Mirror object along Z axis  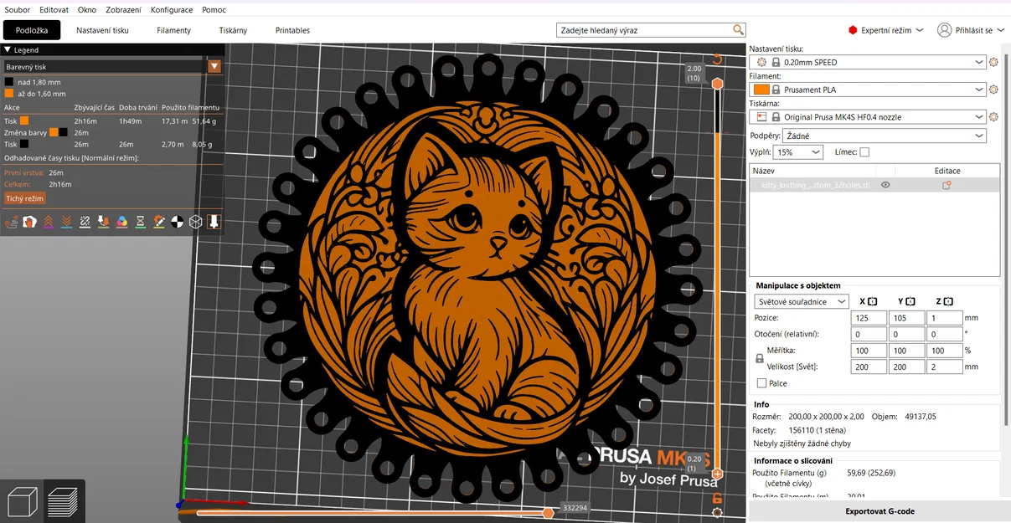click(x=948, y=301)
